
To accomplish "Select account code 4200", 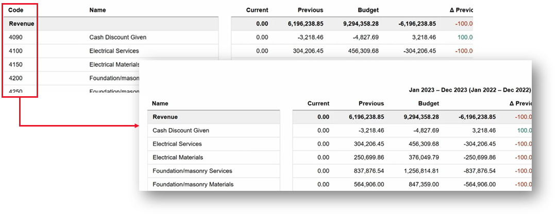I will tap(15, 78).
